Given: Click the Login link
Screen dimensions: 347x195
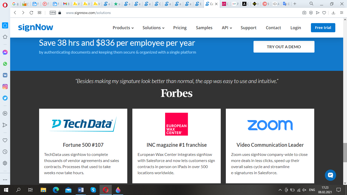Looking at the screenshot, I should (296, 28).
